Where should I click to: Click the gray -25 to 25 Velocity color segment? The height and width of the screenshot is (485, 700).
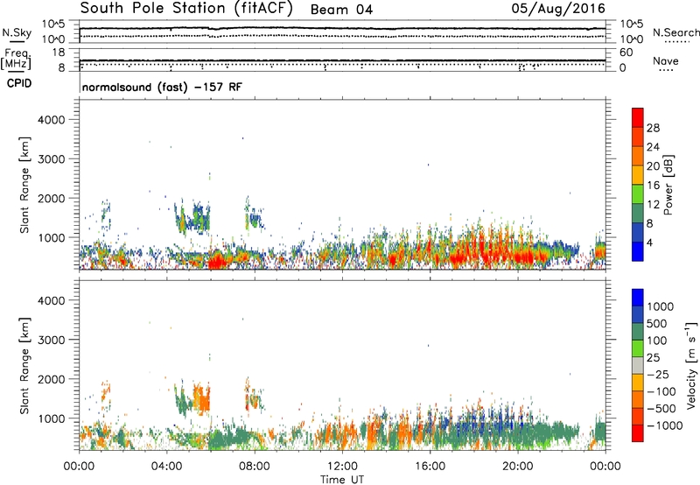tap(638, 366)
